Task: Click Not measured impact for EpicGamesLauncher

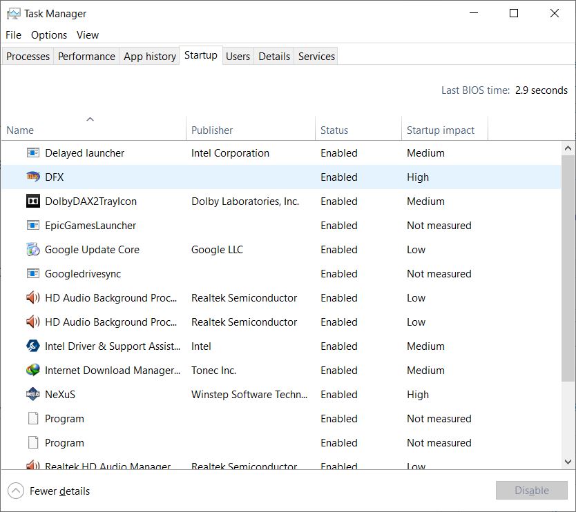Action: [x=439, y=226]
